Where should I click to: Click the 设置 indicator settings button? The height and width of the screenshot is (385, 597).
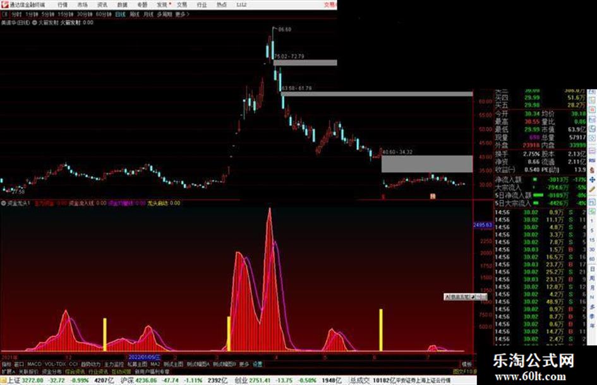pos(258,364)
